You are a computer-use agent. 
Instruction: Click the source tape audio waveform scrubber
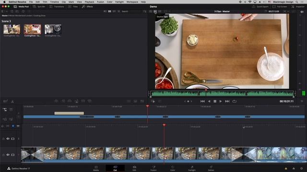pyautogui.click(x=222, y=94)
